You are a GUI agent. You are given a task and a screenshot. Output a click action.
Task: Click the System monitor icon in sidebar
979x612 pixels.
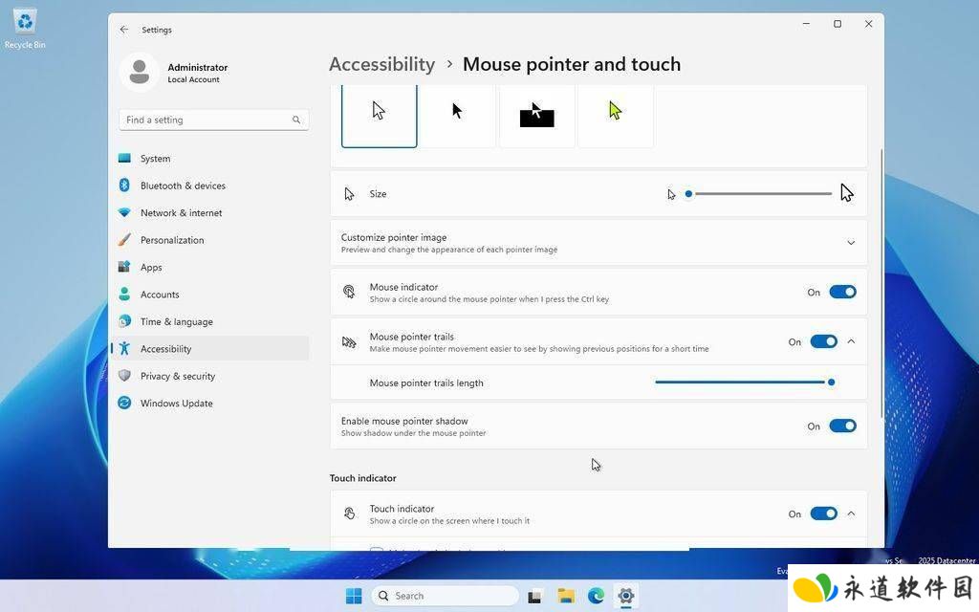pyautogui.click(x=124, y=158)
